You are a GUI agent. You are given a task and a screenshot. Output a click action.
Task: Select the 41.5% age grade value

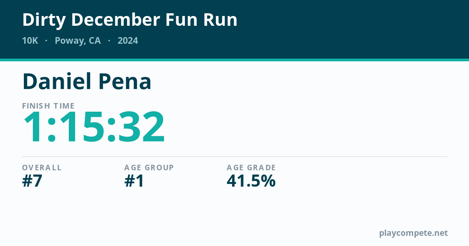251,181
